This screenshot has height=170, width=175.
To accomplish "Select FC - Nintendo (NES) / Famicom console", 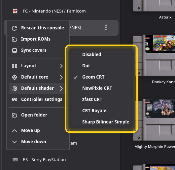I will click(x=61, y=11).
